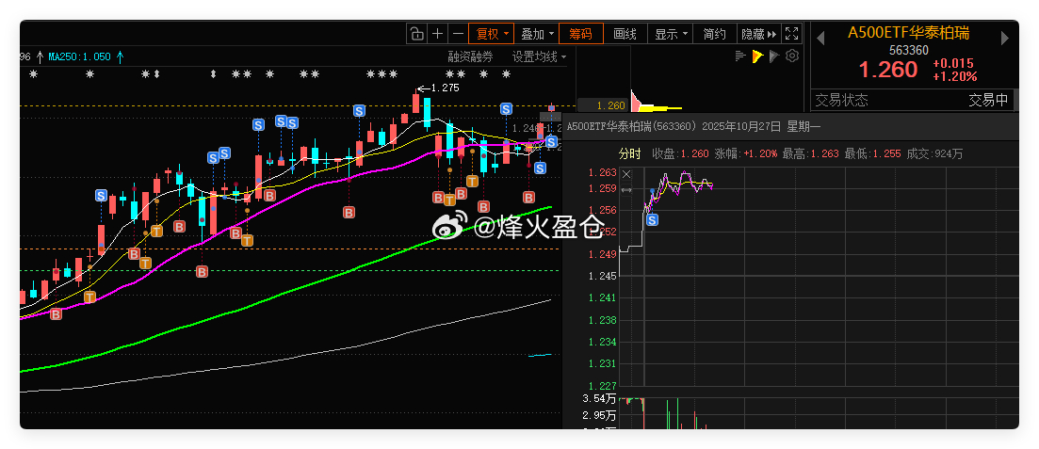Click the 1.275 high price label
This screenshot has height=449, width=1039.
click(444, 88)
